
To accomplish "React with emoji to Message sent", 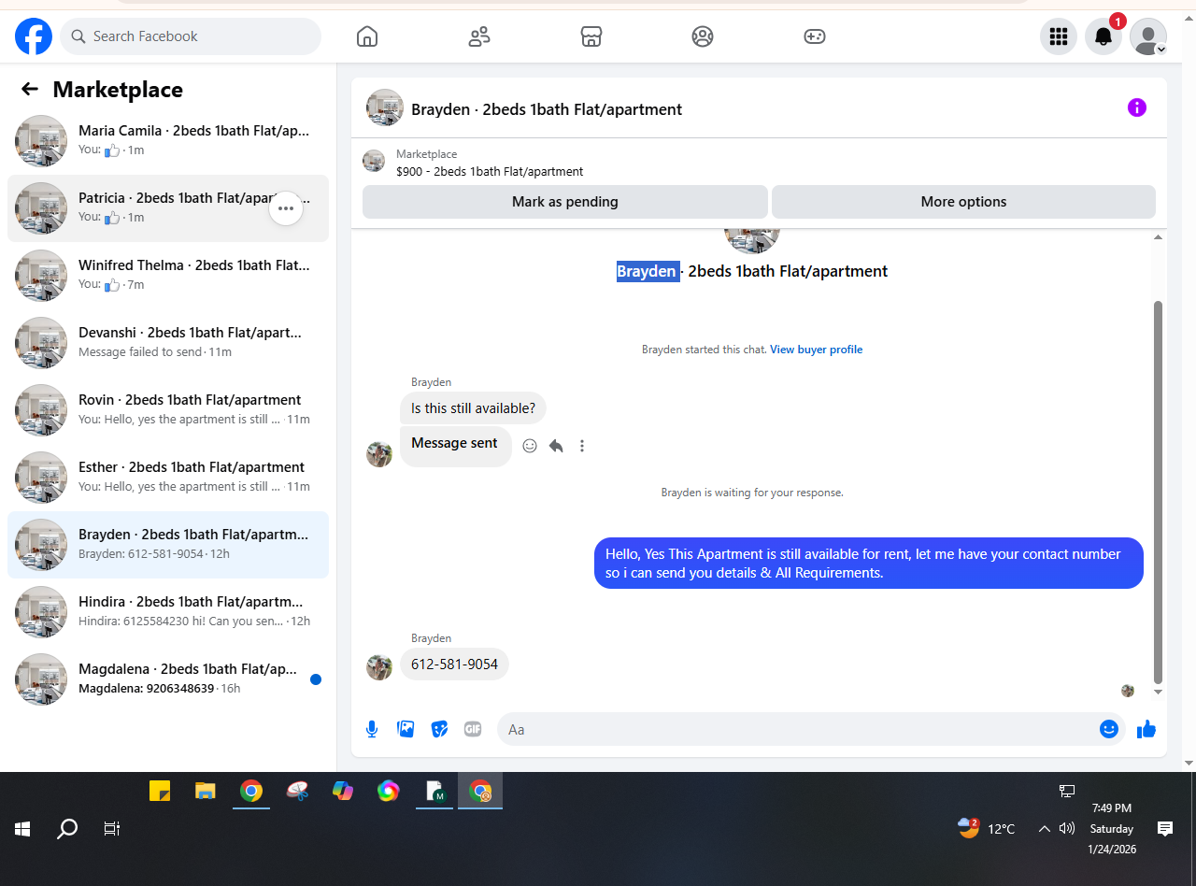I will 530,446.
